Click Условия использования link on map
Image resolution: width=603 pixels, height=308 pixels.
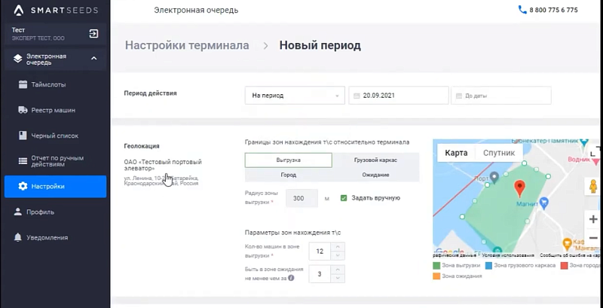point(507,255)
